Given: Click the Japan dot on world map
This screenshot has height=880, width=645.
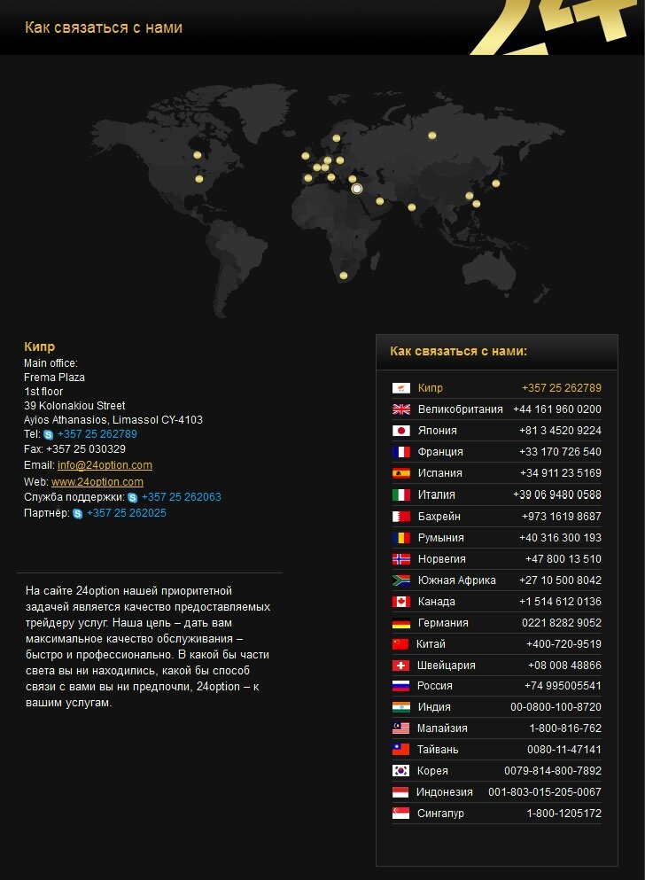Looking at the screenshot, I should point(496,183).
